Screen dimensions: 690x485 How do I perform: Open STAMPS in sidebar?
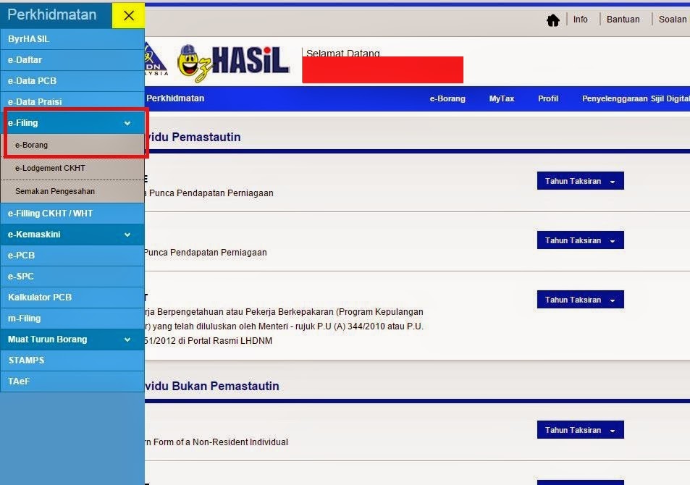tap(72, 360)
